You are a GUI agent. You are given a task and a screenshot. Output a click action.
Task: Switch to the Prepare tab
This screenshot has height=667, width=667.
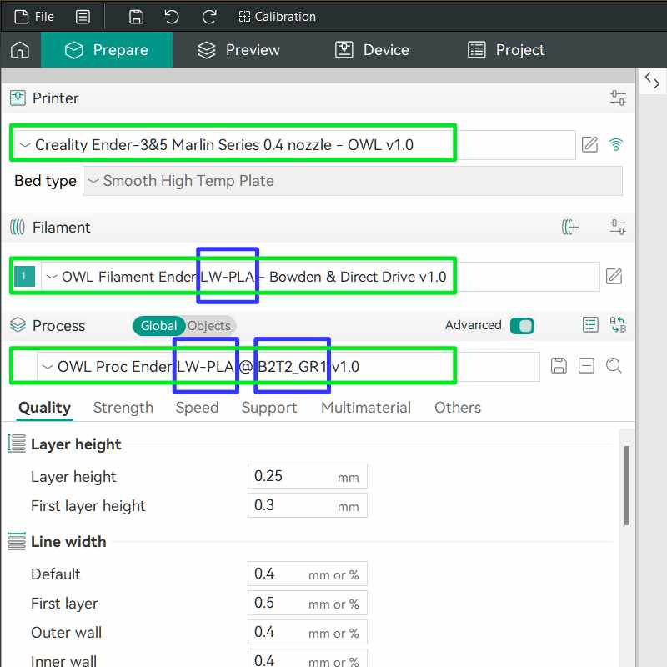[107, 50]
